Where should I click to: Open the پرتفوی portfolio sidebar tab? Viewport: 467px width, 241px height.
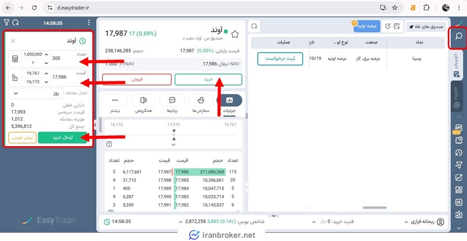tap(457, 97)
